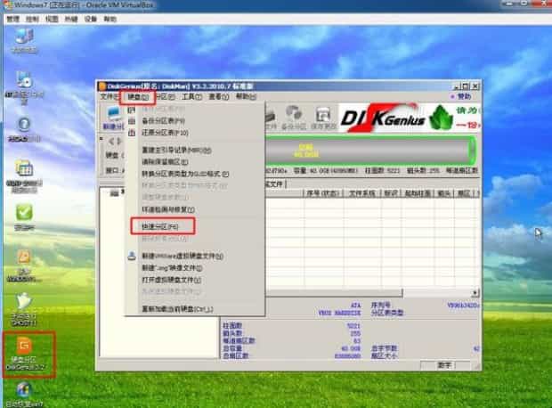This screenshot has width=552, height=408.
Task: Click the 文件系统 column header
Action: pyautogui.click(x=361, y=193)
